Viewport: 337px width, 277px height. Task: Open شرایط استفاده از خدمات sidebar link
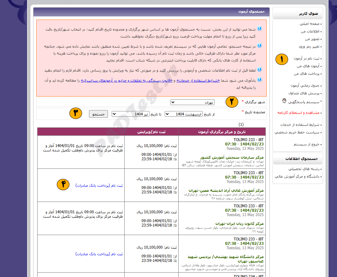pyautogui.click(x=299, y=125)
